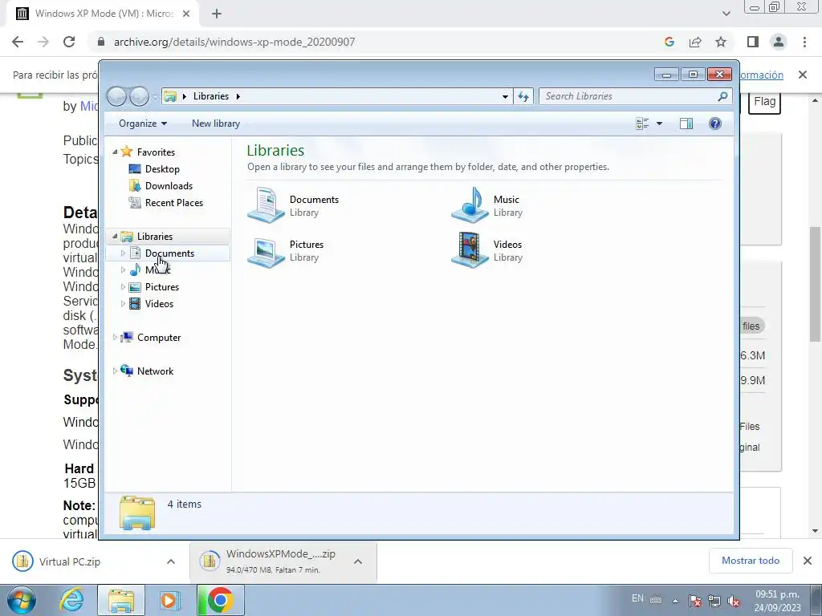Reload the archive.org page in Chrome

tap(69, 42)
